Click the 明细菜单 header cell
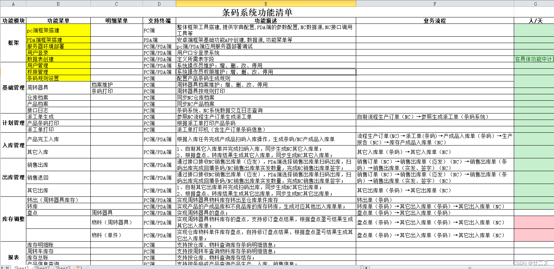This screenshot has width=554, height=269. pos(117,21)
